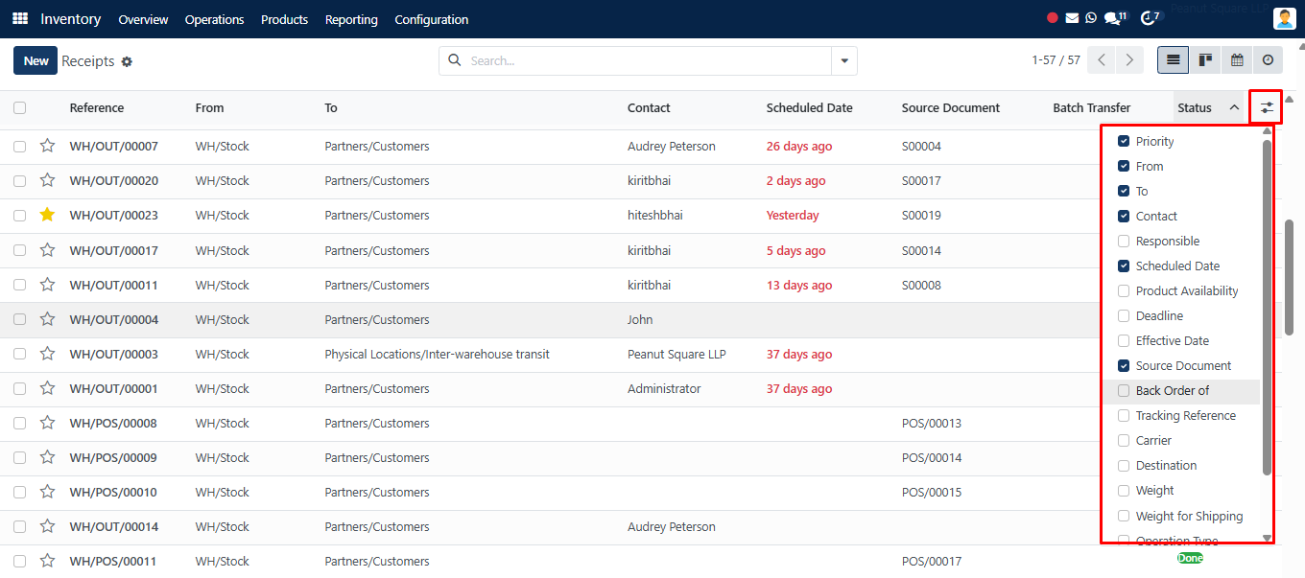Open the search options dropdown arrow
1305x578 pixels.
[x=844, y=61]
